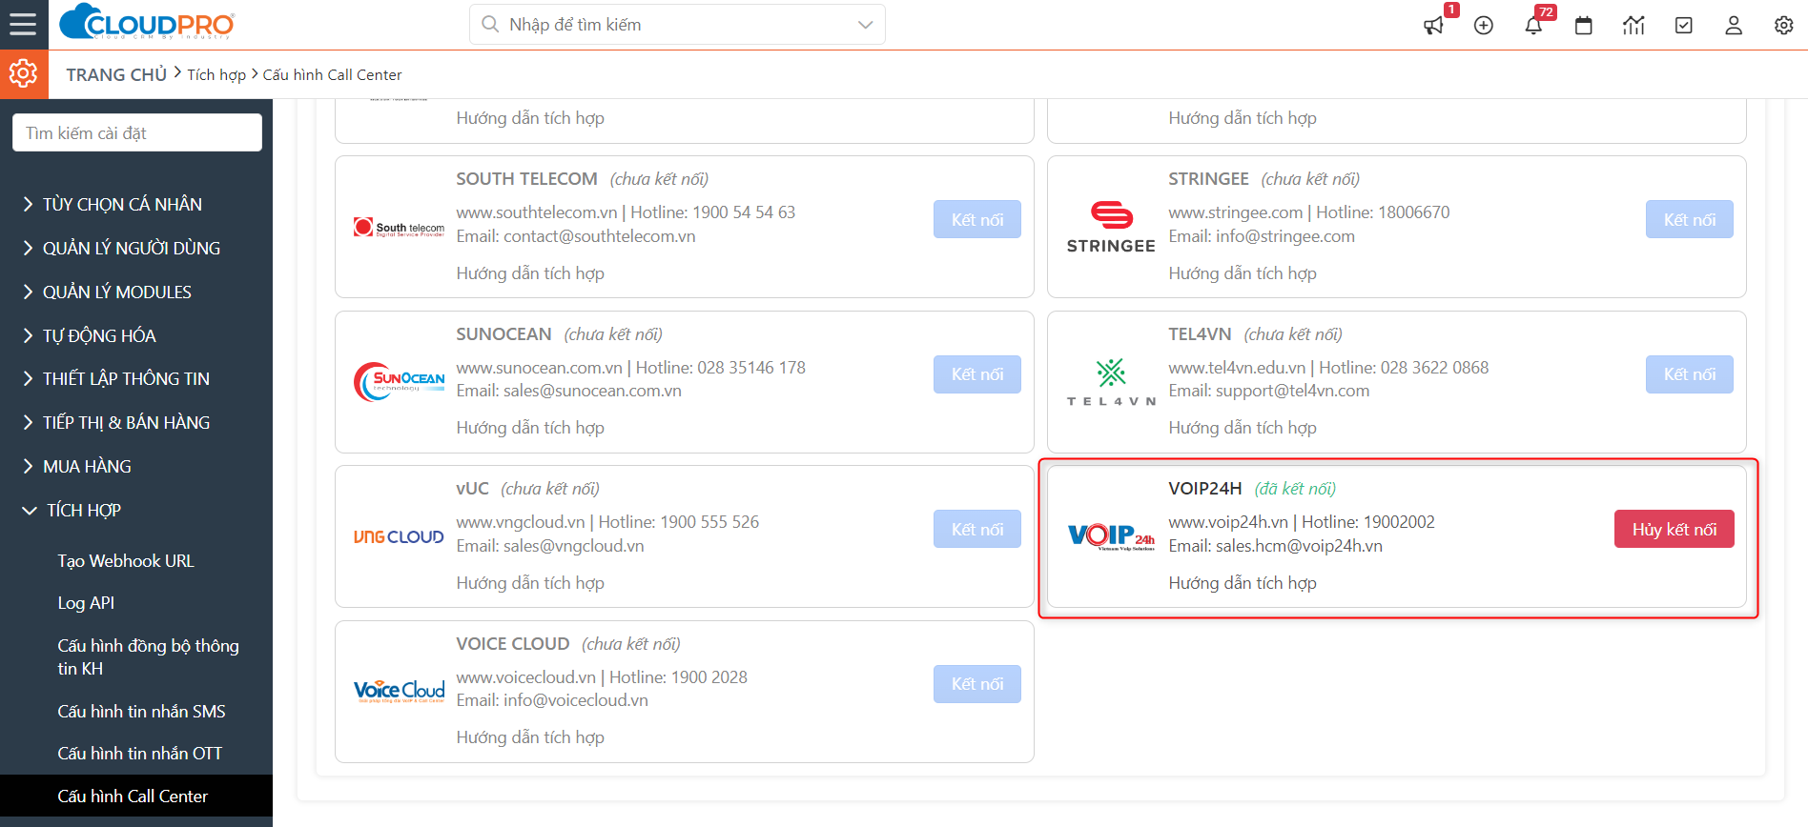Screen dimensions: 1808x827
Task: Click 'Email: support@tel4vn.com' text
Action: click(x=1269, y=391)
